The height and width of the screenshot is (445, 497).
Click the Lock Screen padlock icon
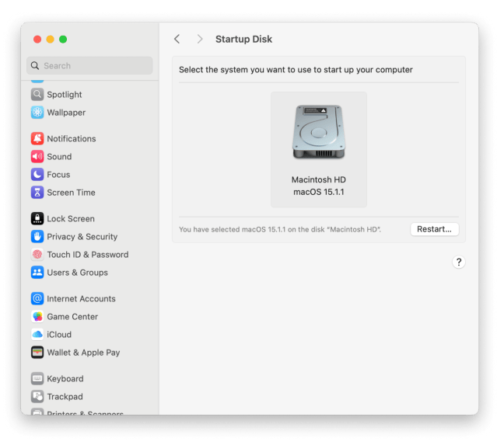[37, 219]
